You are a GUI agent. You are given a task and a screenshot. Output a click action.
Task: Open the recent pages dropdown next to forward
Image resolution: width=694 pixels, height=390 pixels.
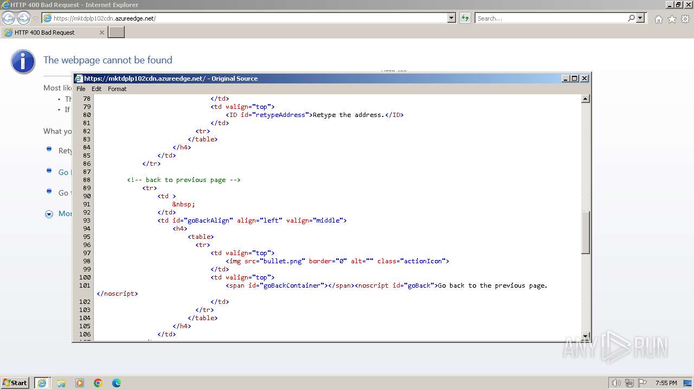(36, 18)
